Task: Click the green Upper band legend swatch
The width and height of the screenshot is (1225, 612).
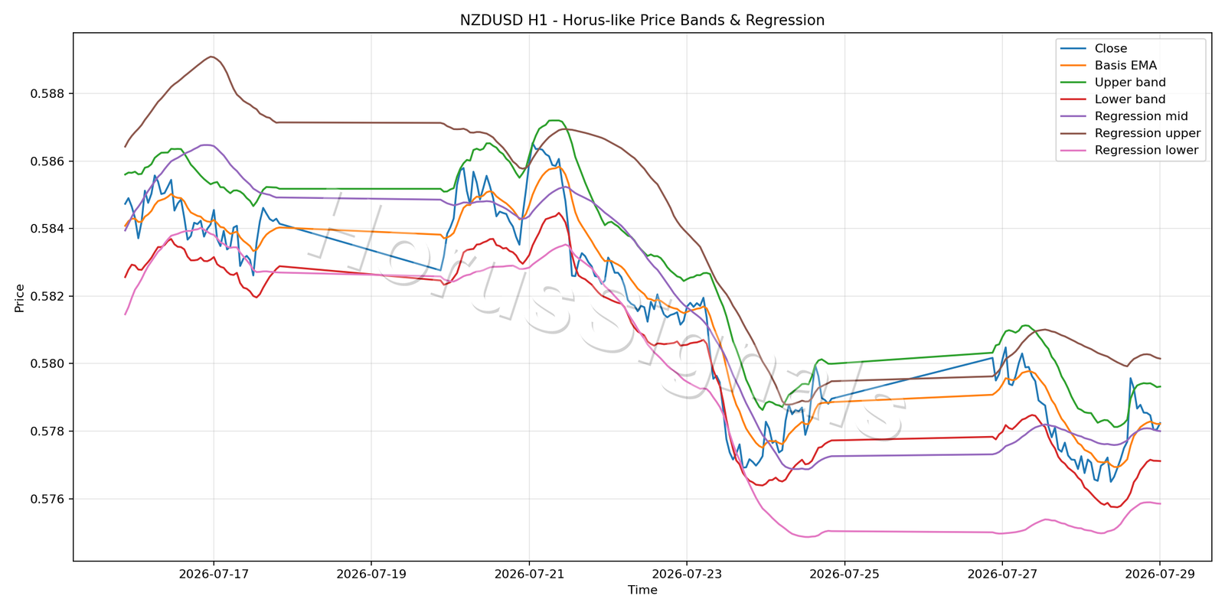Action: [1073, 83]
